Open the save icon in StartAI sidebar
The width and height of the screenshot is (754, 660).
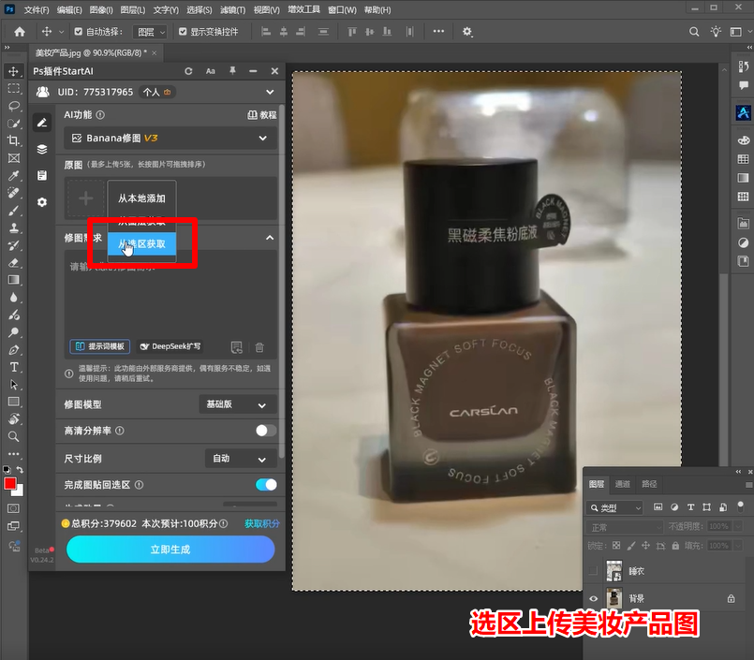coord(42,175)
